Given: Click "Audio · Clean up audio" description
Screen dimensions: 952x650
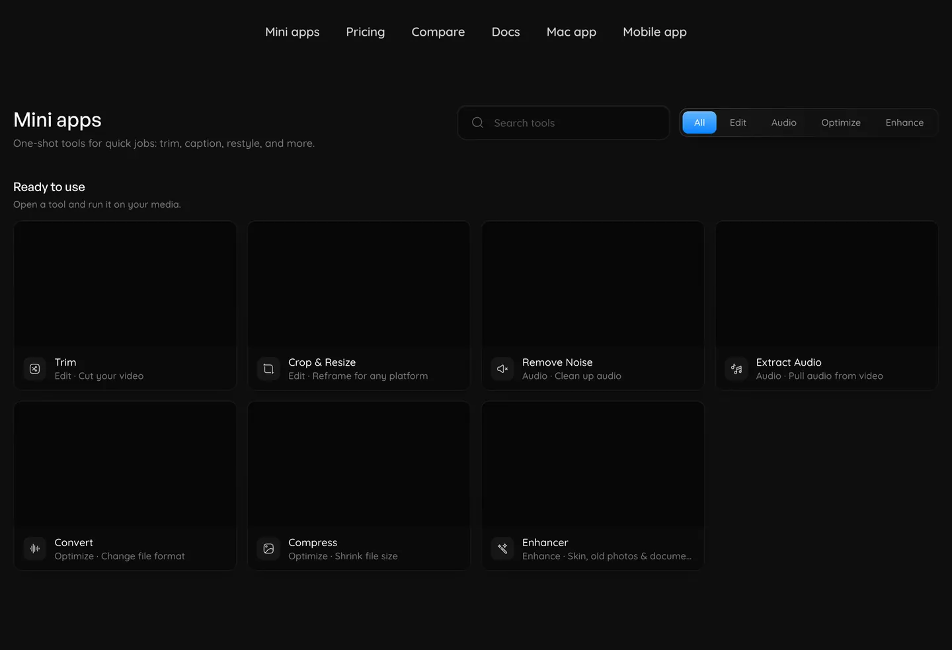Looking at the screenshot, I should (x=572, y=376).
